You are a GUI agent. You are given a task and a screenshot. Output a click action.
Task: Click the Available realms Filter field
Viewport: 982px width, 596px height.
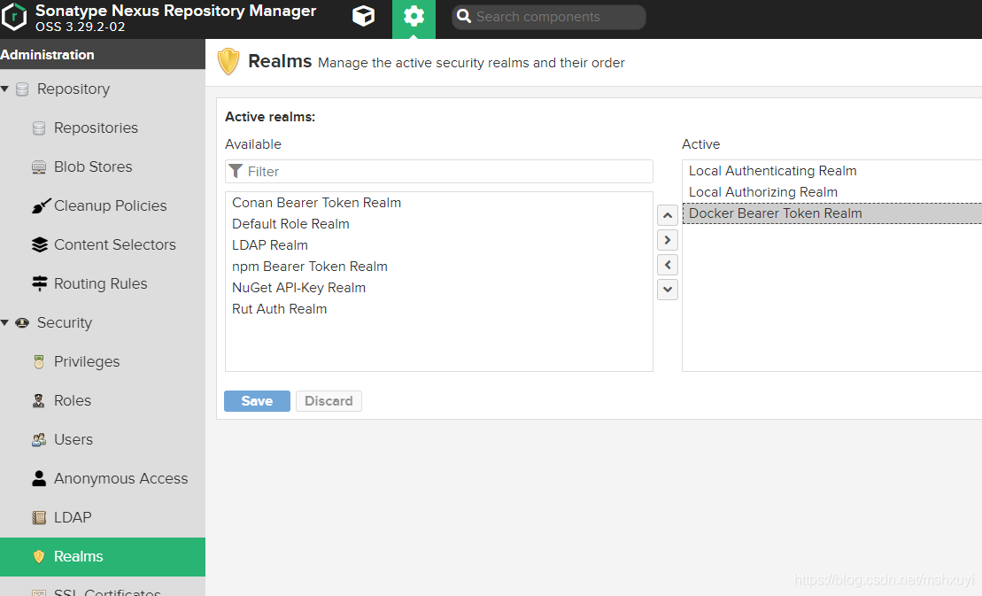coord(439,172)
